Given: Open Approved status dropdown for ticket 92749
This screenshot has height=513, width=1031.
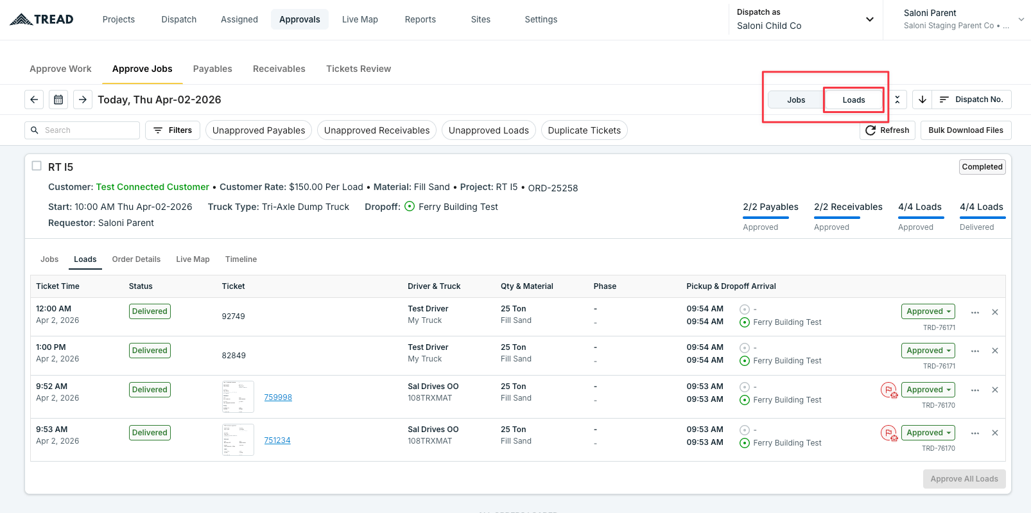Looking at the screenshot, I should [928, 311].
